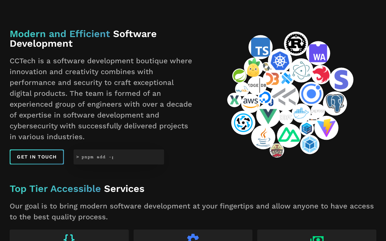Click the 'CCTech is a software development boutique' paragraph
This screenshot has width=386, height=241.
[x=101, y=99]
